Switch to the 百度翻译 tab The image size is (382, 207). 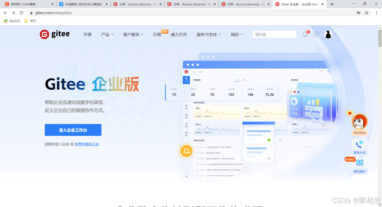coord(83,4)
